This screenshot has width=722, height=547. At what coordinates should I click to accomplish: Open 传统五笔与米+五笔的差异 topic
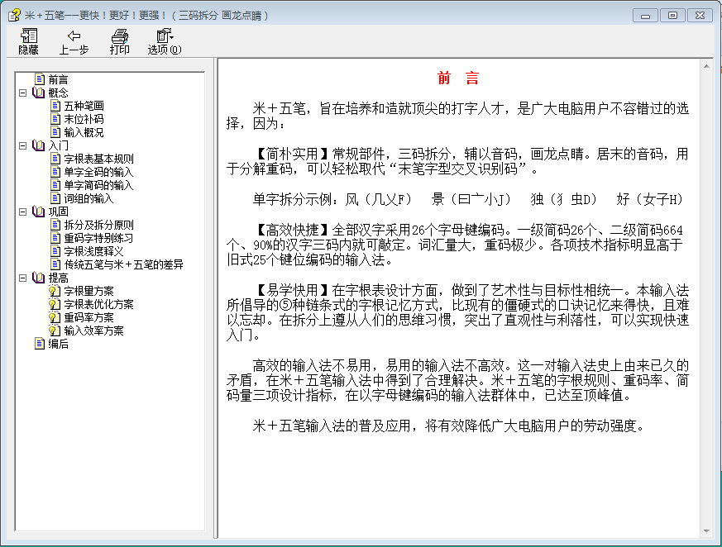pyautogui.click(x=123, y=264)
